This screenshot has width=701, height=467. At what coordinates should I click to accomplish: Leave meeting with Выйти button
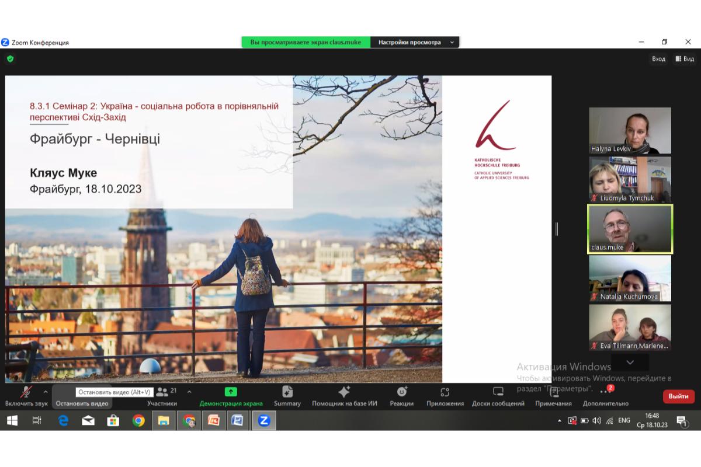[679, 396]
